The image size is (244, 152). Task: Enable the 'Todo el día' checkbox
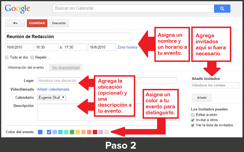pyautogui.click(x=7, y=57)
